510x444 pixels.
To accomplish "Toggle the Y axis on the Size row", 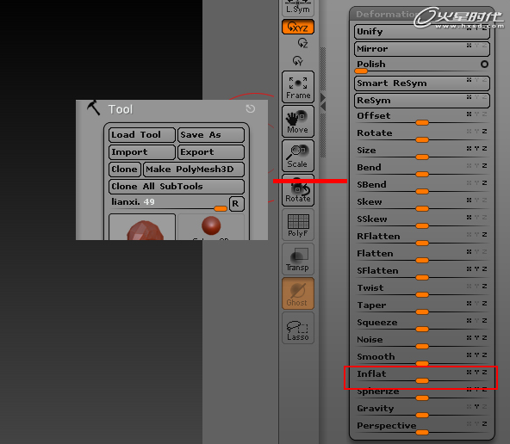I will (x=476, y=149).
